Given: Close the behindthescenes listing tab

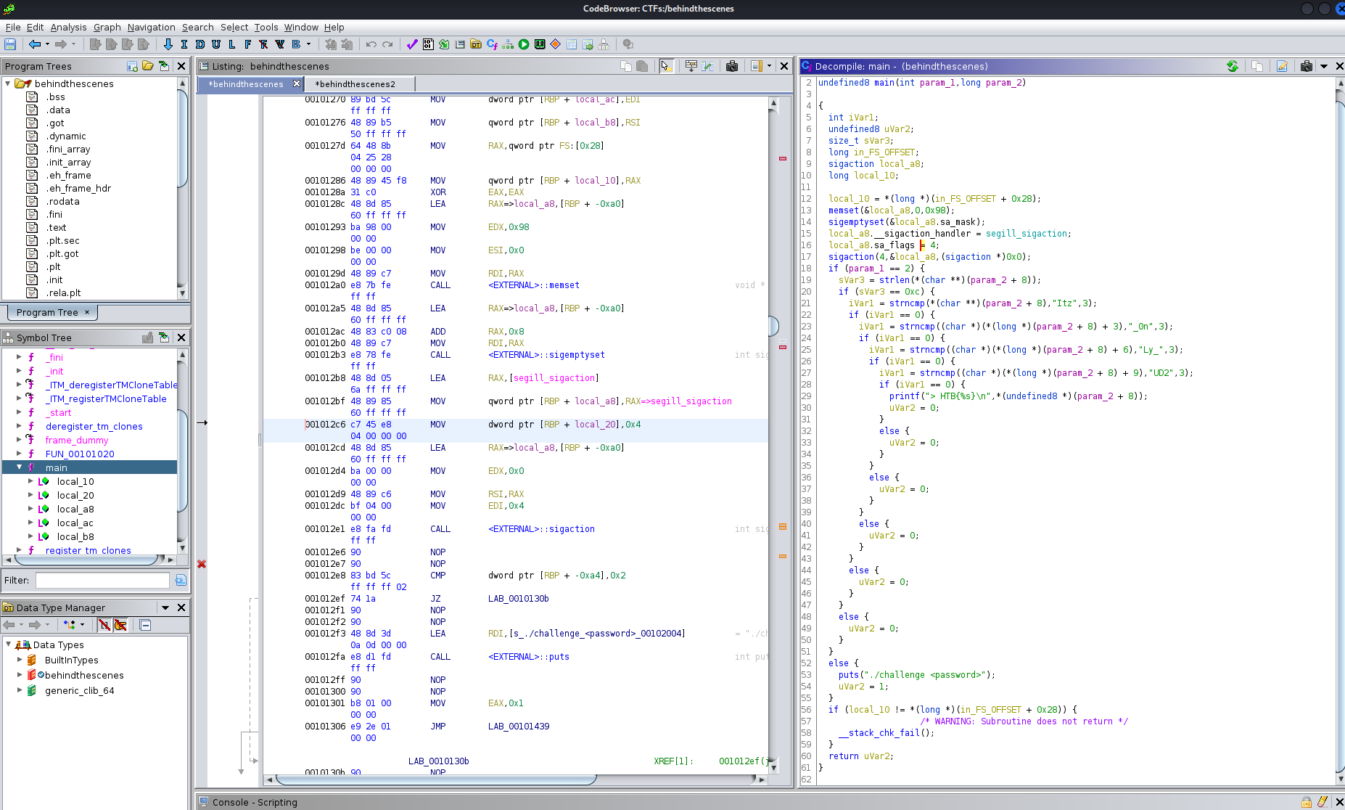Looking at the screenshot, I should click(297, 83).
